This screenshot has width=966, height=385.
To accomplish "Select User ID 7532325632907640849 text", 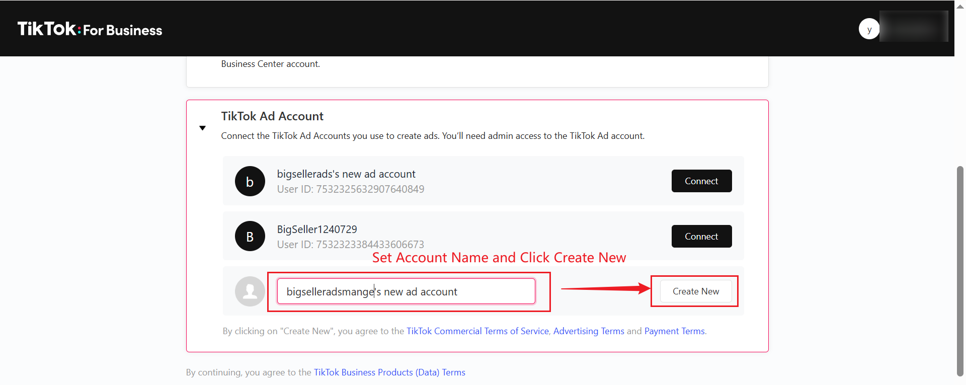I will click(351, 189).
